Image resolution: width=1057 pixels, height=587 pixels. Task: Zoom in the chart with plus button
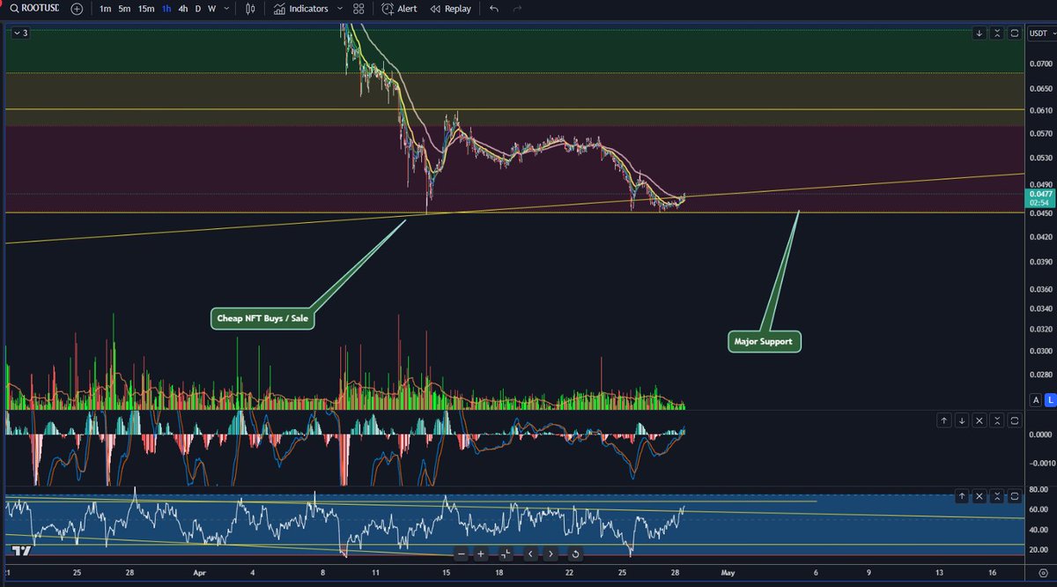click(x=481, y=554)
